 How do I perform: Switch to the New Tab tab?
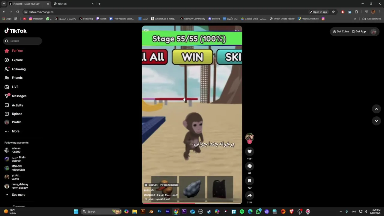(x=73, y=4)
